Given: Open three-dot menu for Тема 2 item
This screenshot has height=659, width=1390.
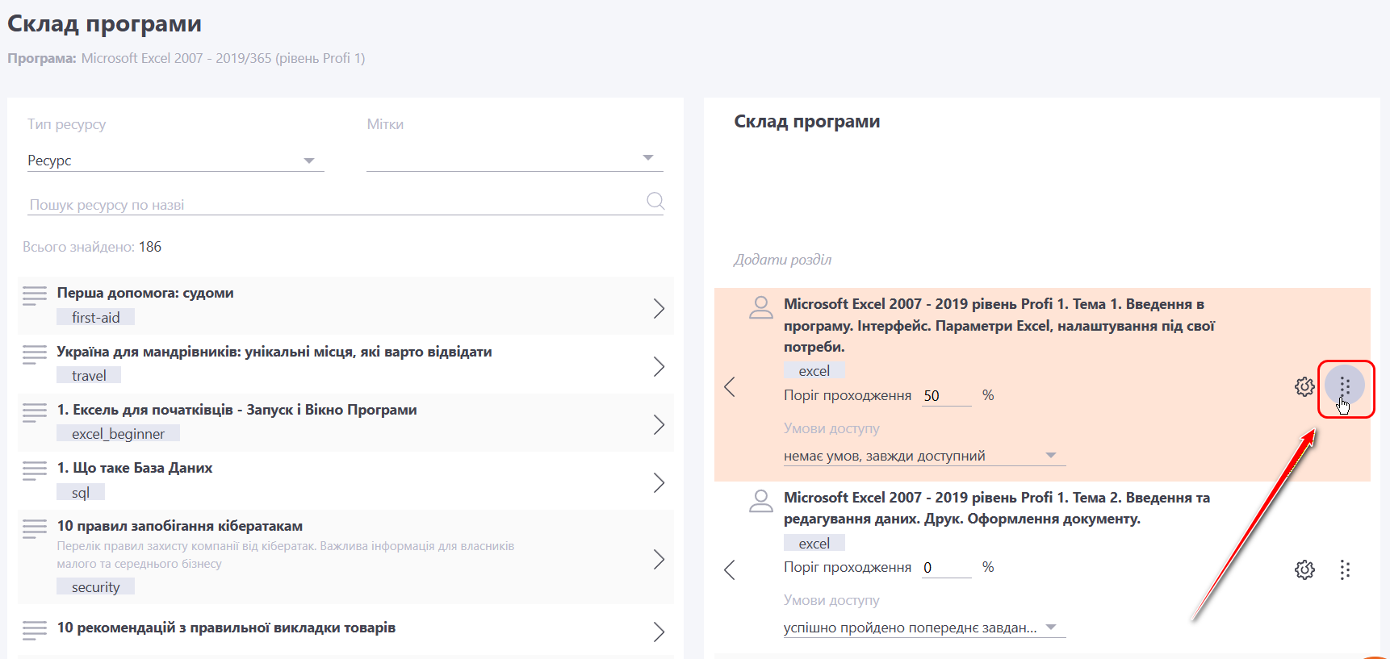Looking at the screenshot, I should click(1345, 570).
